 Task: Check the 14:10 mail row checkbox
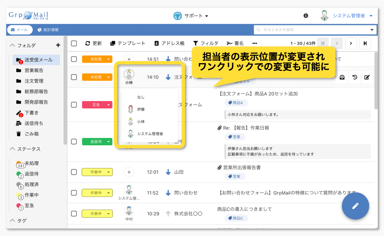[x=74, y=77]
